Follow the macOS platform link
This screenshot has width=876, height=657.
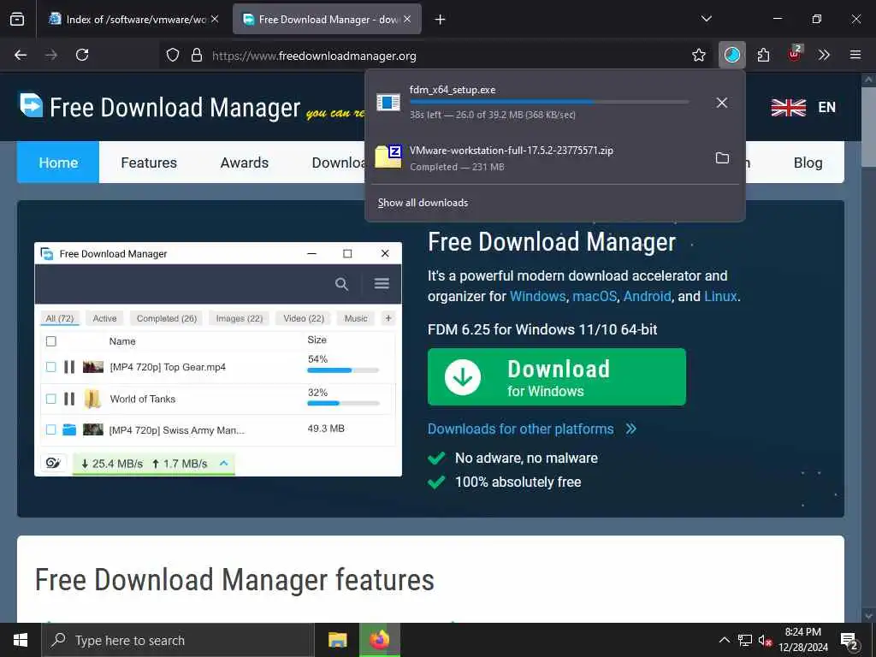coord(595,296)
